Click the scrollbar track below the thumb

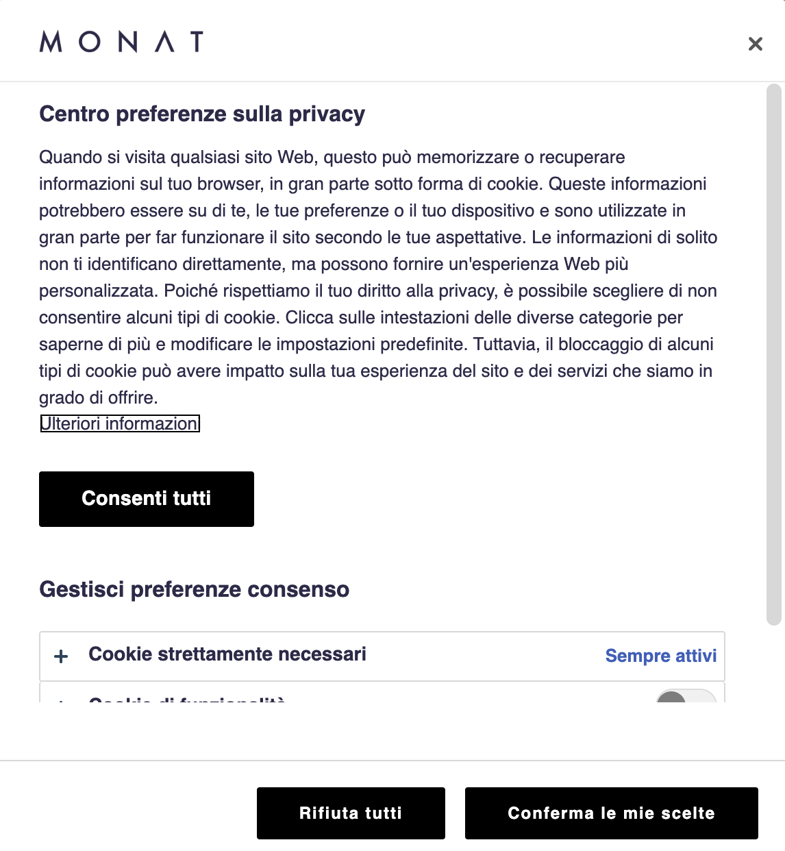773,685
